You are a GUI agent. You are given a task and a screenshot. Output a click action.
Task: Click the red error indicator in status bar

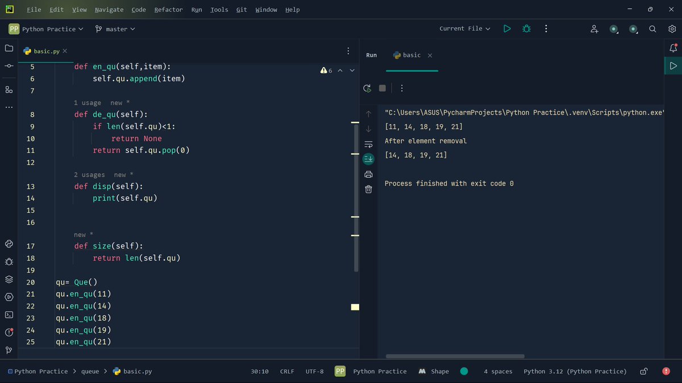click(666, 371)
